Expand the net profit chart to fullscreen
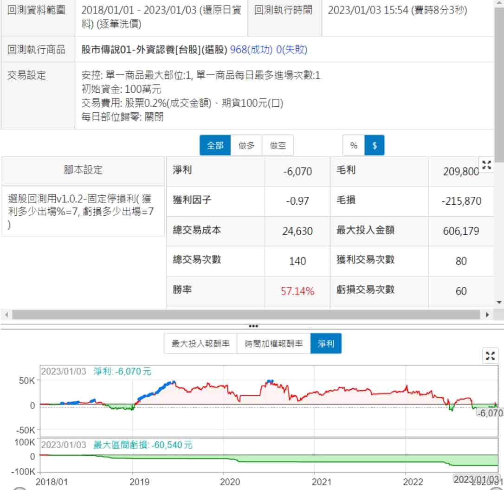504x490 pixels. point(490,356)
